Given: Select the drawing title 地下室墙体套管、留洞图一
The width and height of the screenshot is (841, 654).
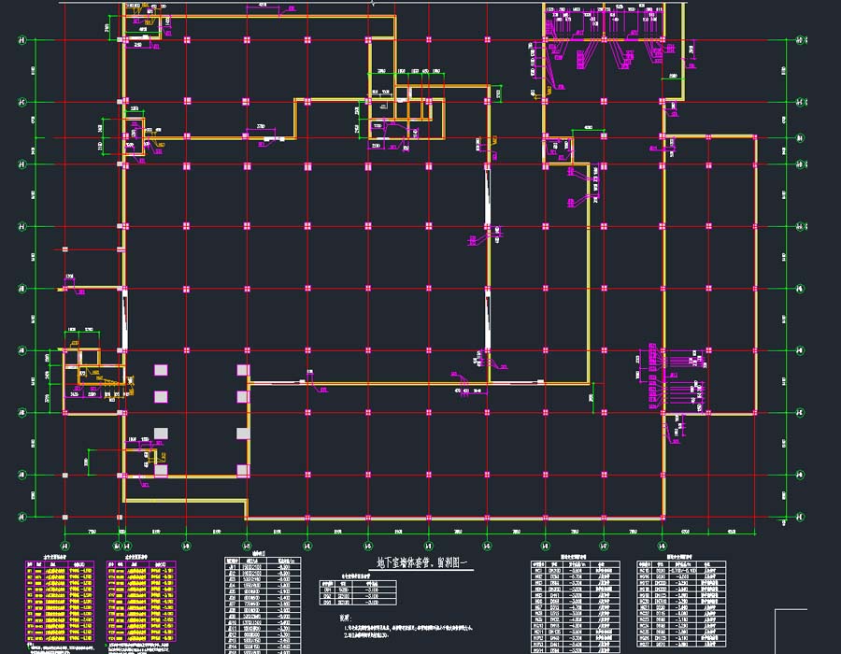Looking at the screenshot, I should [x=423, y=562].
